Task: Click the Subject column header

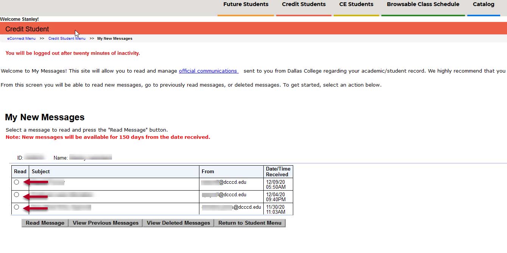Action: click(40, 171)
